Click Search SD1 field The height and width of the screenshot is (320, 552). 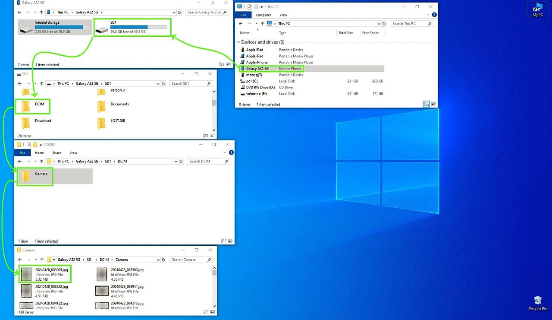(x=191, y=83)
